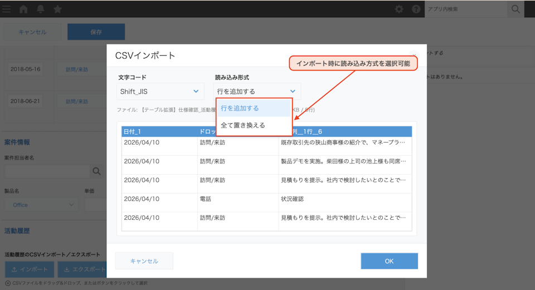Collapse the 読み込み形式 dropdown
535x290 pixels.
coord(257,91)
